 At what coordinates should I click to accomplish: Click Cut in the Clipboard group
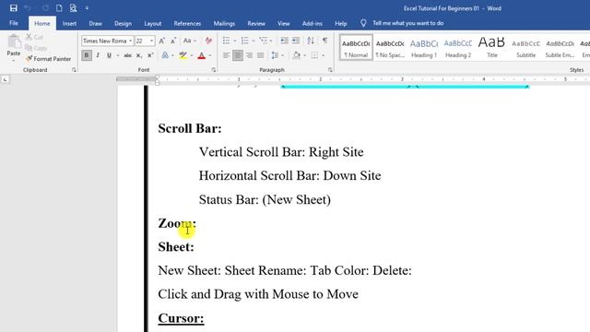click(34, 37)
